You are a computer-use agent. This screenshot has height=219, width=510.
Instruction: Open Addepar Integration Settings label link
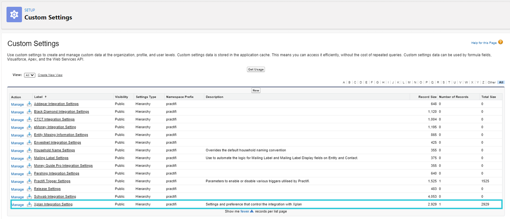[x=56, y=104]
